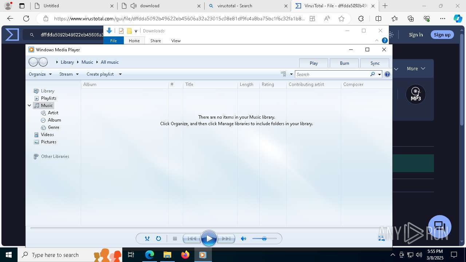Image resolution: width=466 pixels, height=262 pixels.
Task: Click the Downloads window Help icon
Action: point(384,40)
